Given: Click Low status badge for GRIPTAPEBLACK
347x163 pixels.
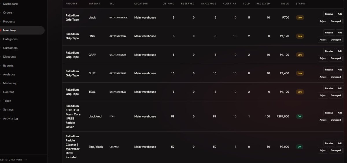Looking at the screenshot, I should point(300,18).
